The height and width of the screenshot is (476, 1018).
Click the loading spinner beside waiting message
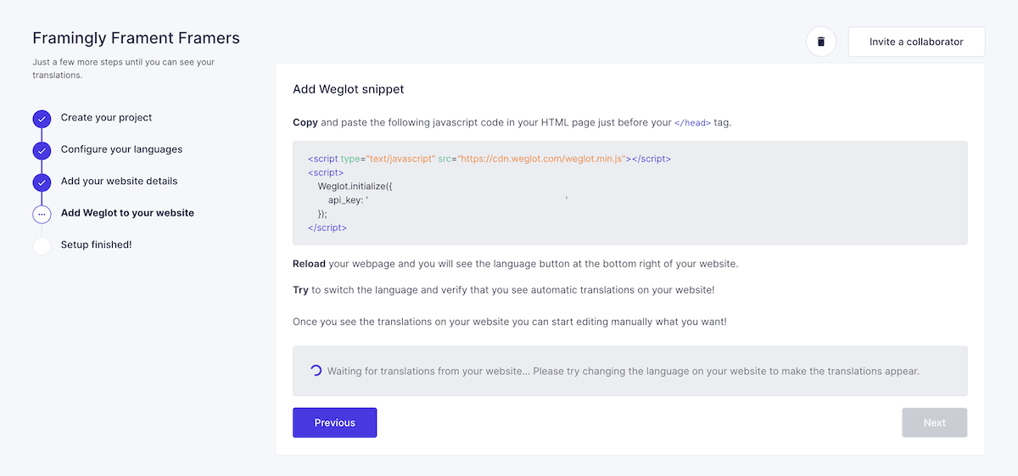click(x=316, y=371)
